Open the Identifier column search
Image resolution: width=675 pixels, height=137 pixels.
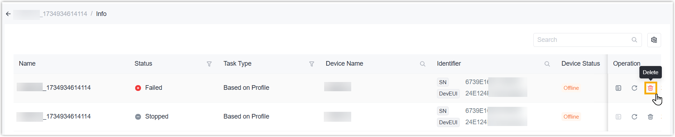coord(547,64)
